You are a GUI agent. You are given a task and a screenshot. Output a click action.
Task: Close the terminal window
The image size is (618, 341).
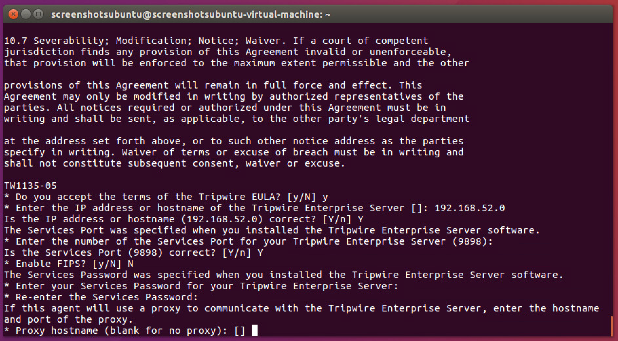13,14
